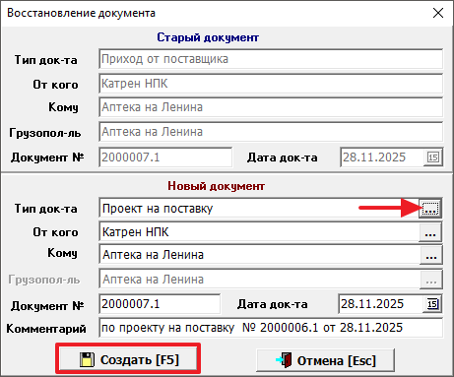Image resolution: width=454 pixels, height=377 pixels.
Task: Open document type picker in new document
Action: 430,209
